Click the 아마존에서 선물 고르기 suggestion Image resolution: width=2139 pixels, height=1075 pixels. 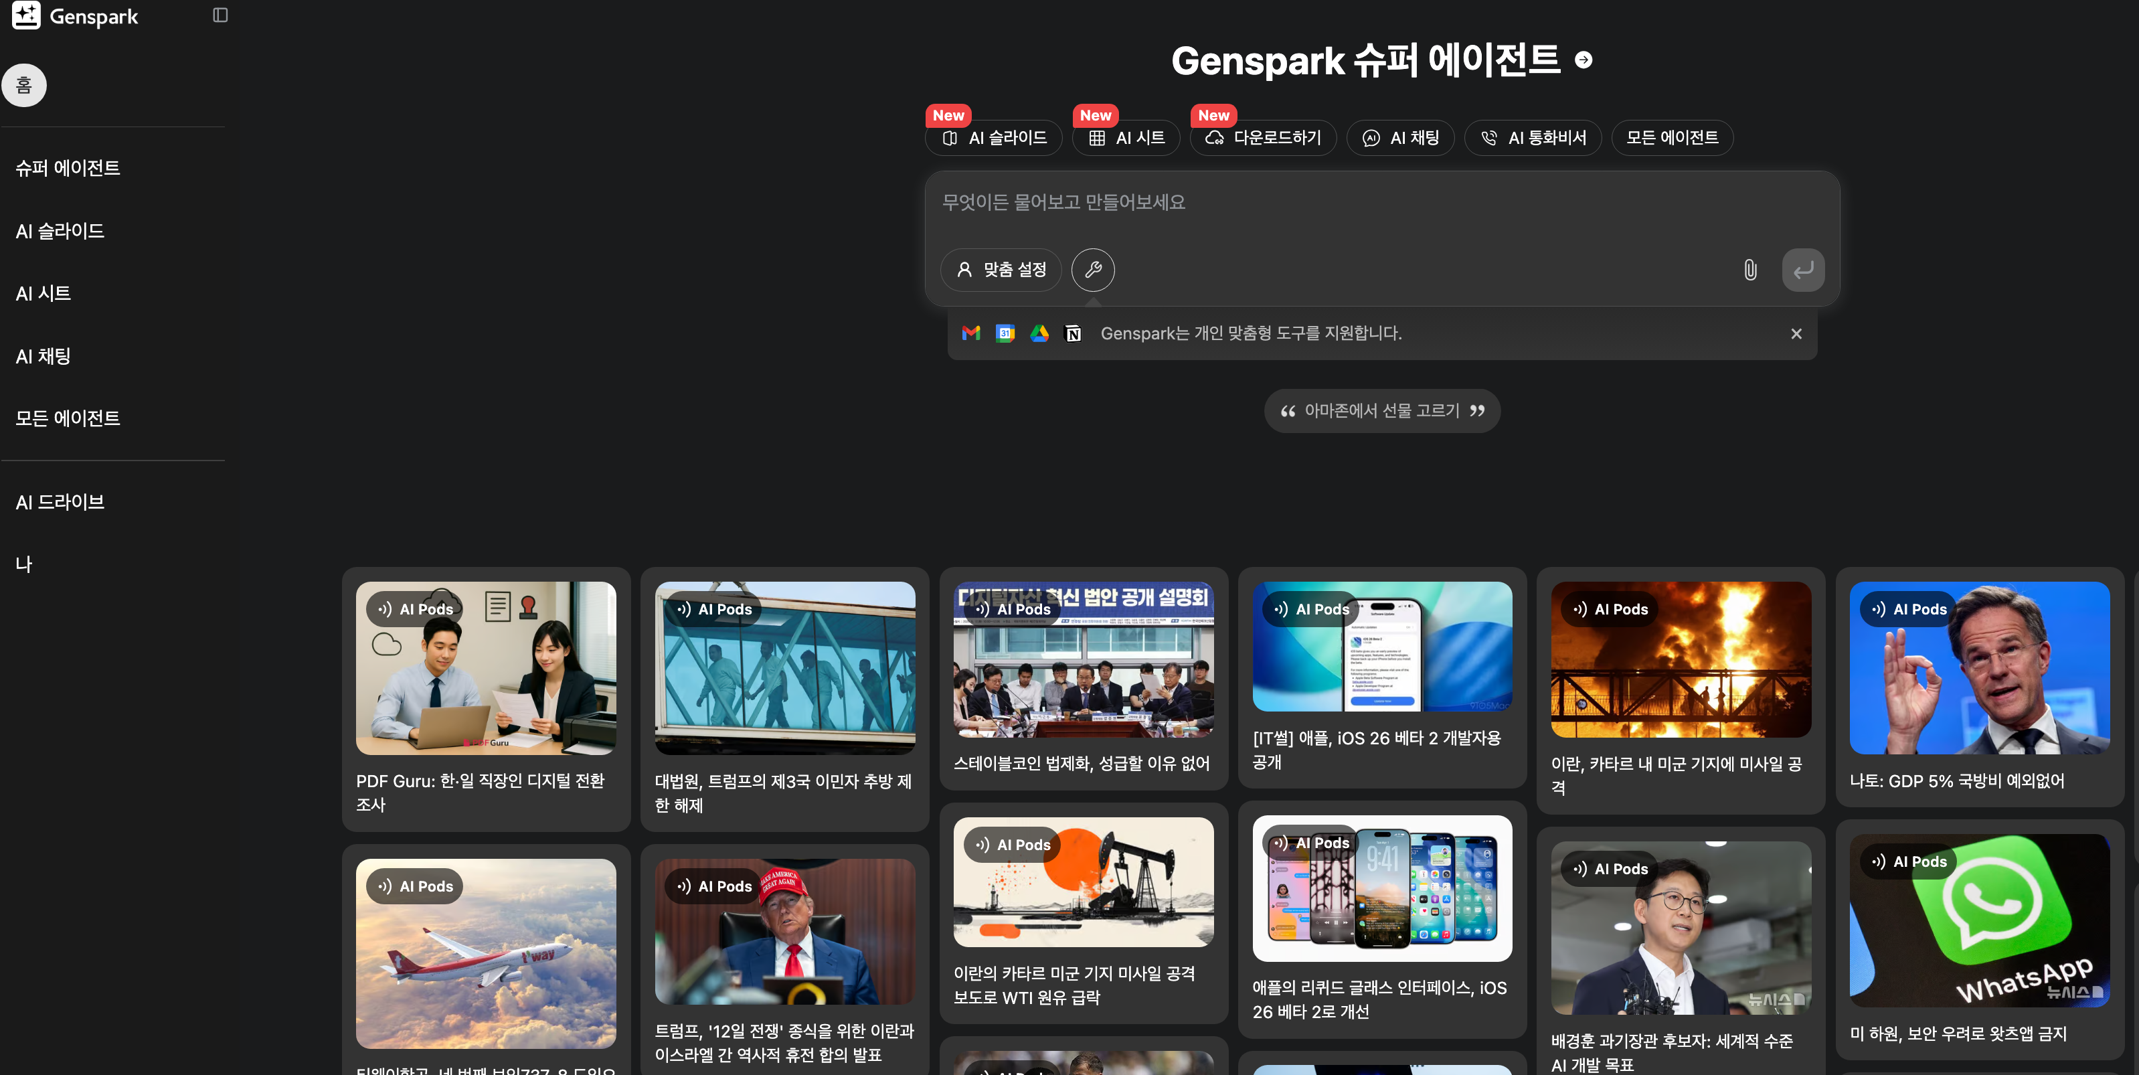[x=1381, y=410]
